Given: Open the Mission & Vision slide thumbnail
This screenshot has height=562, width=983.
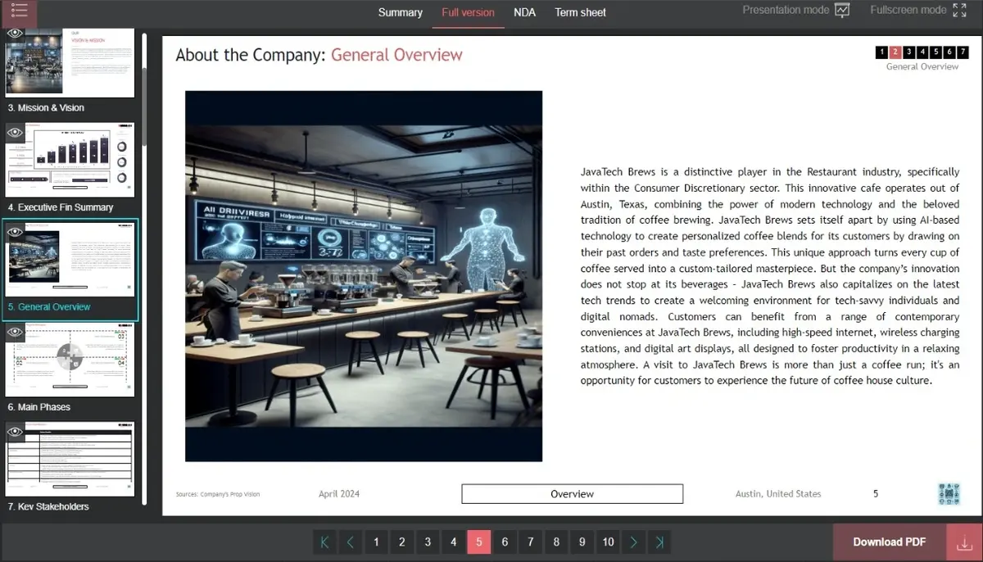Looking at the screenshot, I should pyautogui.click(x=70, y=63).
